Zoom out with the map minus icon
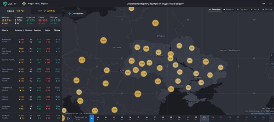Image resolution: width=274 pixels, height=122 pixels. pos(272,59)
